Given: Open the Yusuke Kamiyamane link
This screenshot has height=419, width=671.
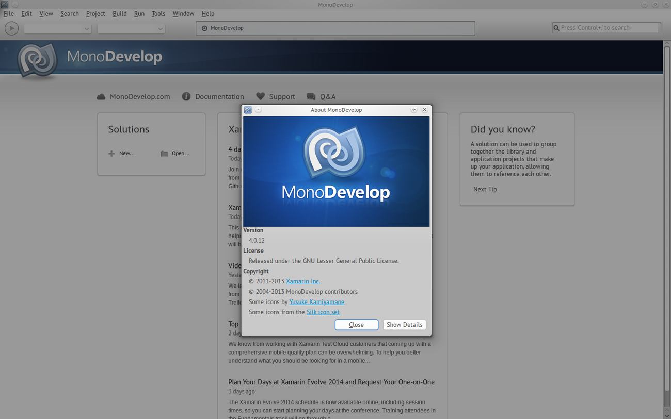Looking at the screenshot, I should click(x=316, y=302).
